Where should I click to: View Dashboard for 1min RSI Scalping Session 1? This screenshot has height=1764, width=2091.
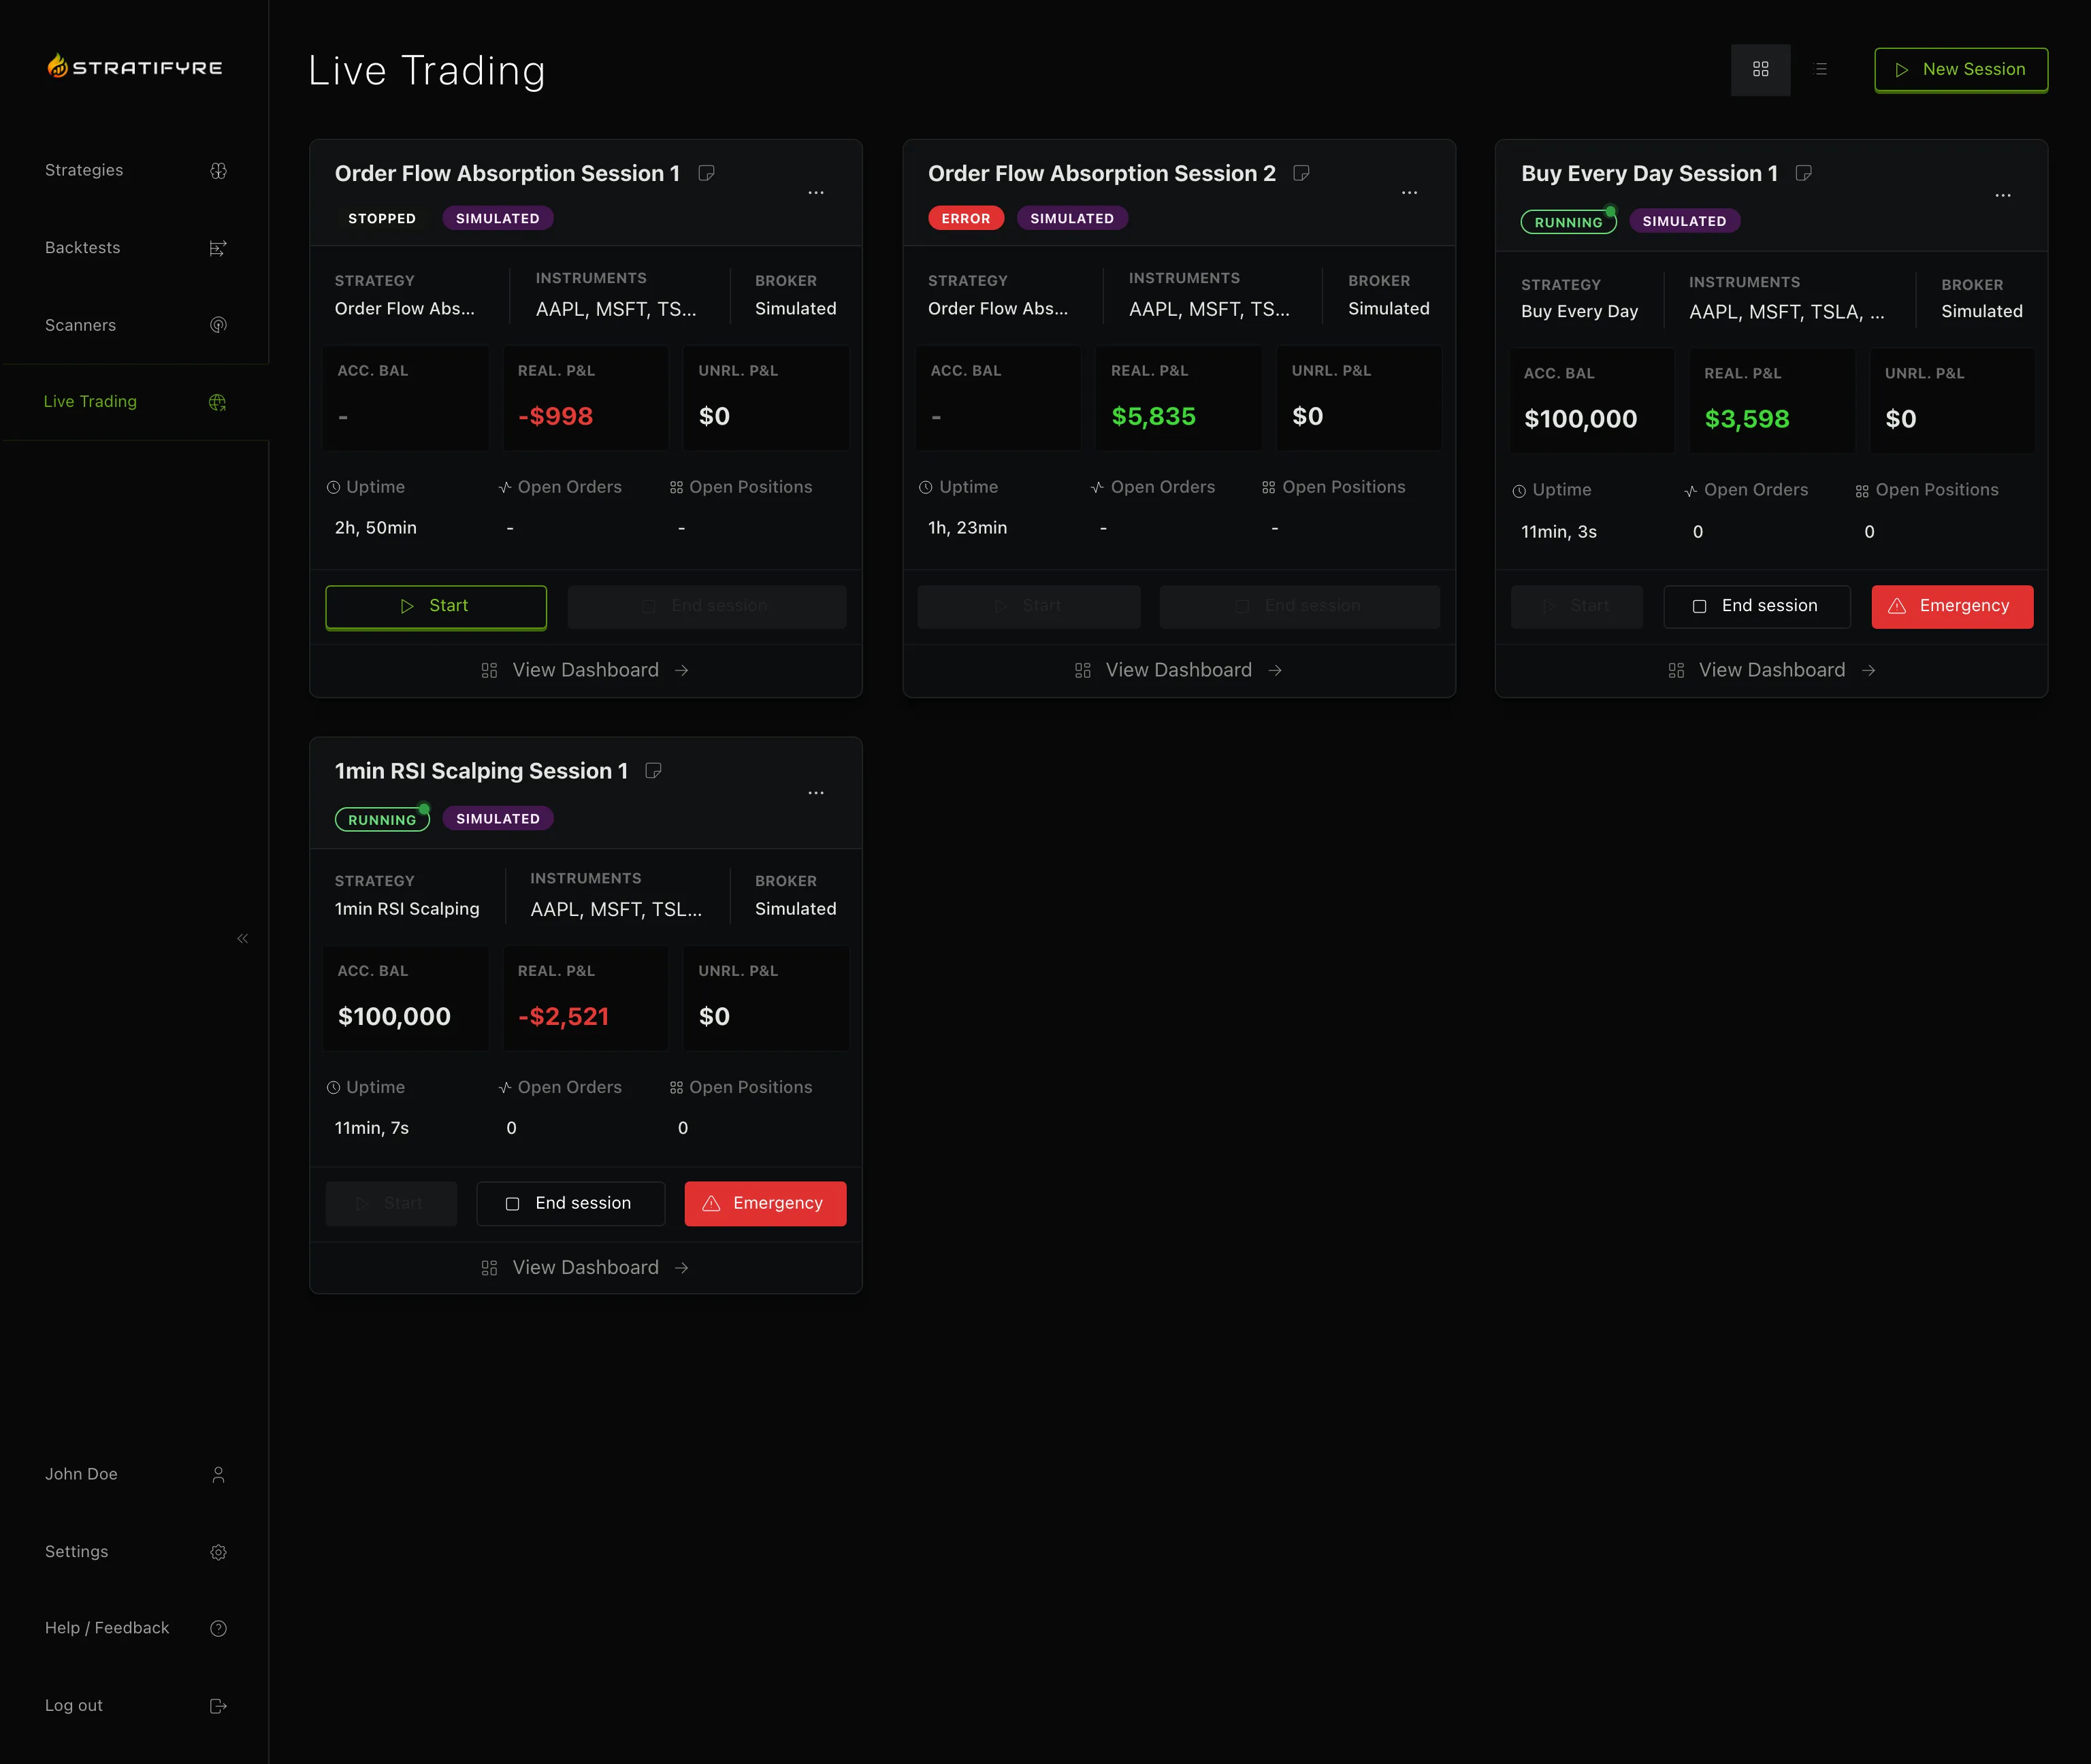pos(585,1268)
